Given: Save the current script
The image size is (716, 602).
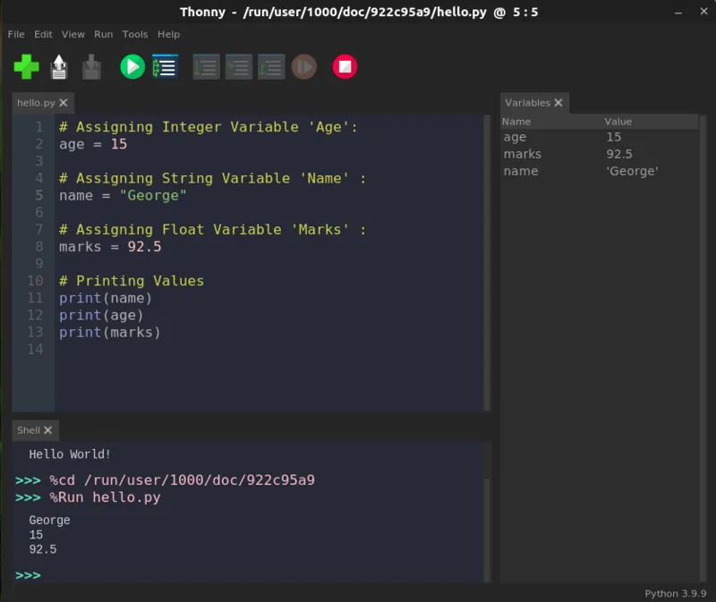Looking at the screenshot, I should (x=91, y=66).
